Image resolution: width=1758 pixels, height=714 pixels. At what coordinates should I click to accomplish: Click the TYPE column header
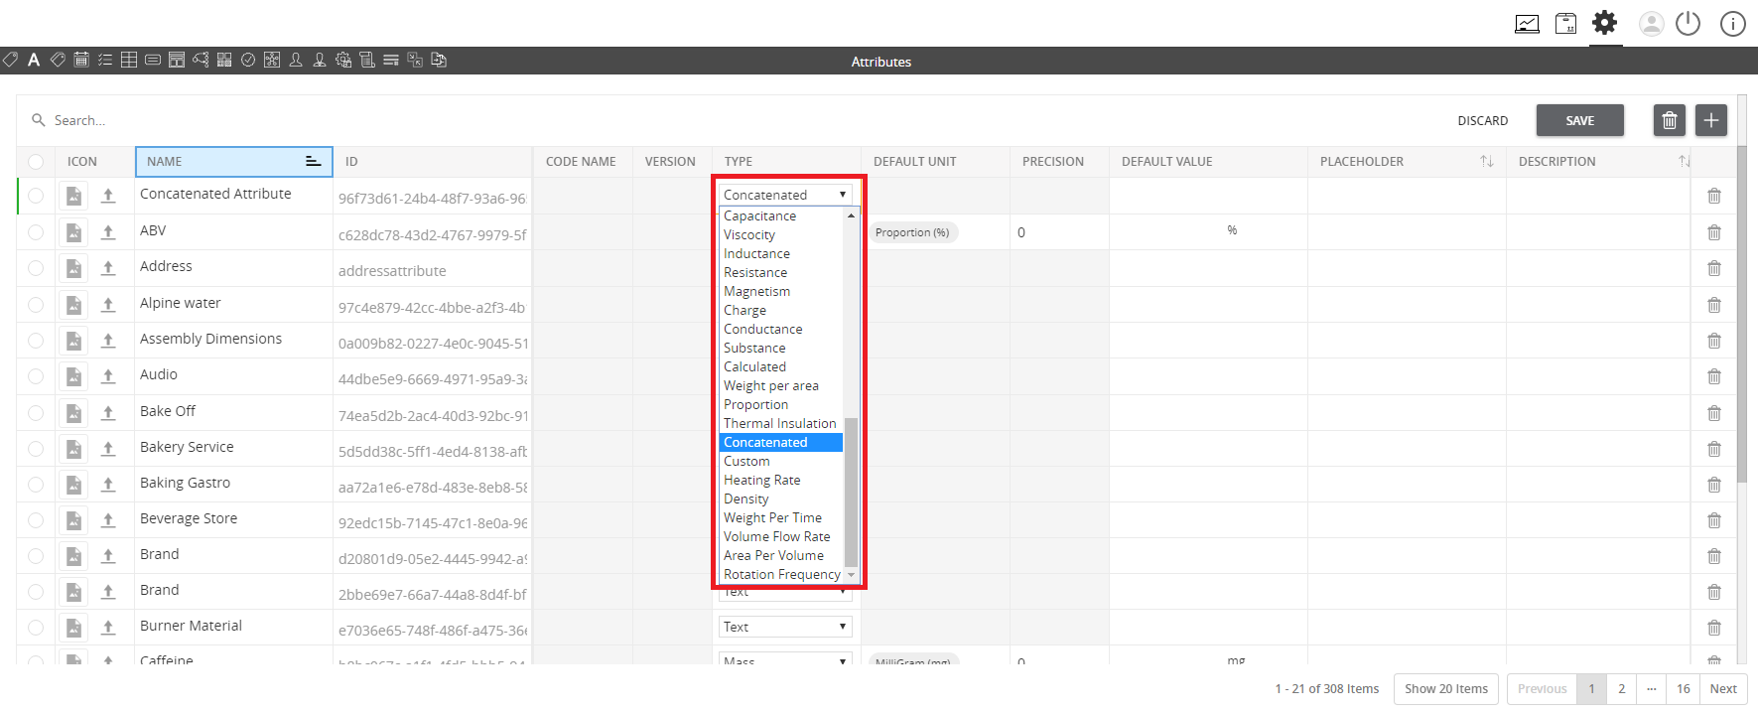[x=786, y=162]
